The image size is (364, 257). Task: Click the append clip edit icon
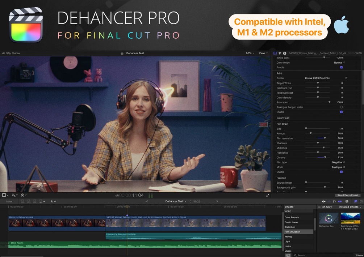tap(35, 201)
